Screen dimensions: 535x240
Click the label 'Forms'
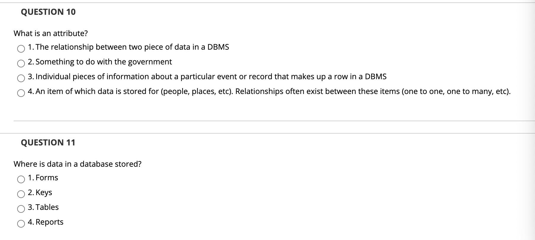(x=47, y=178)
